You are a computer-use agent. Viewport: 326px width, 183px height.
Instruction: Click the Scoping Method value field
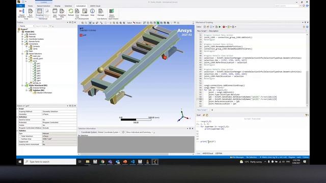tap(59, 111)
